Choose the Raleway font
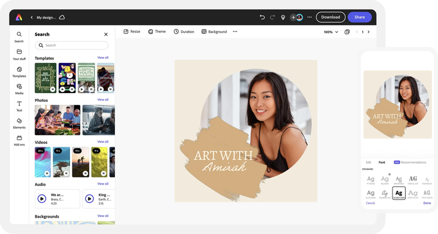 tap(385, 180)
